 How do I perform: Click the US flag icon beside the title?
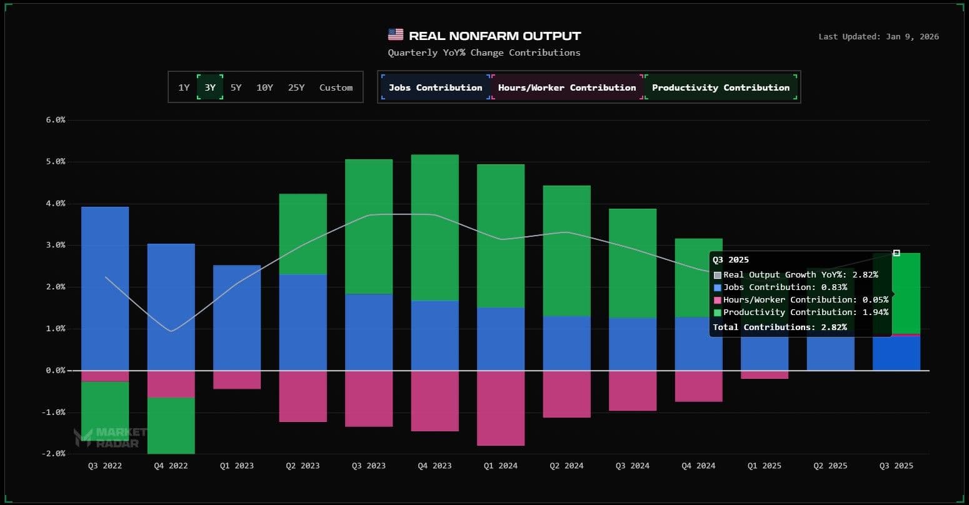[395, 35]
